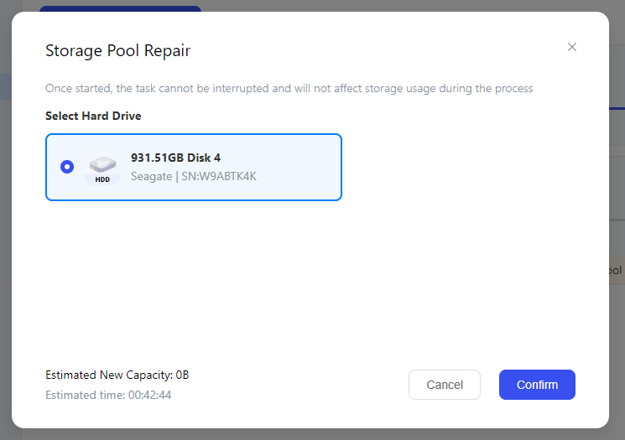
Task: Close the Storage Pool Repair dialog
Action: click(572, 47)
